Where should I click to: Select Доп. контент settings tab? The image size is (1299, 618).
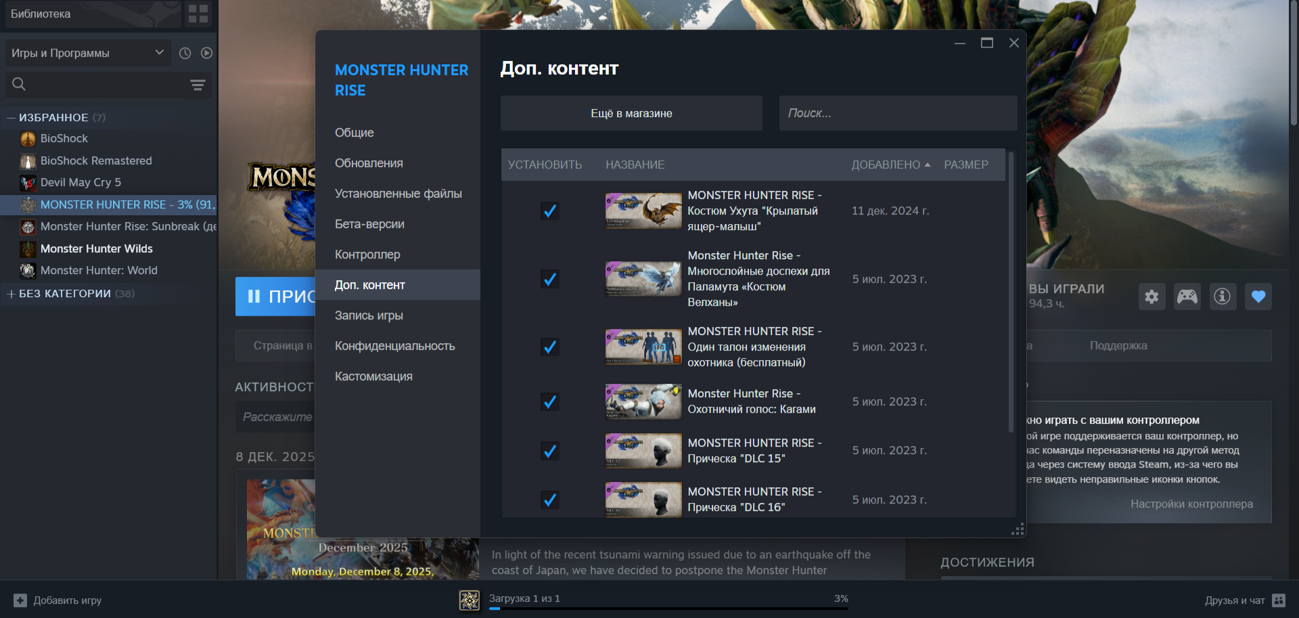coord(398,285)
